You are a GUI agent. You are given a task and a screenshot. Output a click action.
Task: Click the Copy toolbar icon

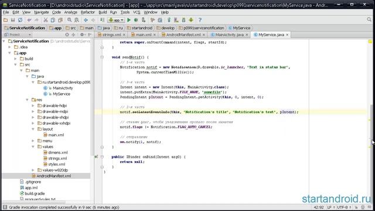tap(53, 20)
